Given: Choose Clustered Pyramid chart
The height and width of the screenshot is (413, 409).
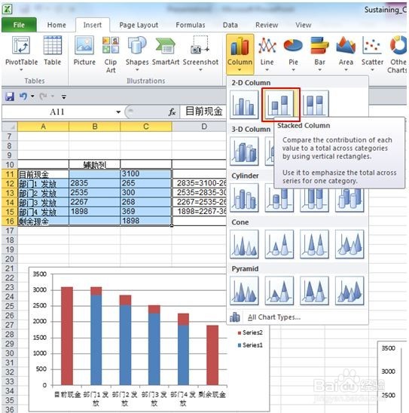Looking at the screenshot, I should 244,290.
